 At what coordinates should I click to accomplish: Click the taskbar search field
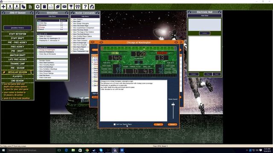coord(31,150)
